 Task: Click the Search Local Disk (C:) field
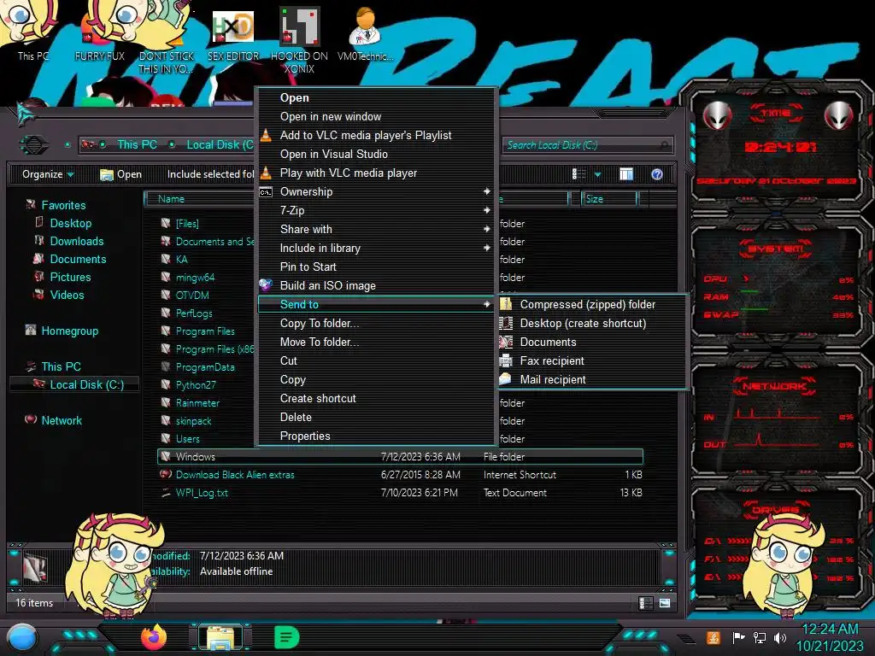click(588, 145)
